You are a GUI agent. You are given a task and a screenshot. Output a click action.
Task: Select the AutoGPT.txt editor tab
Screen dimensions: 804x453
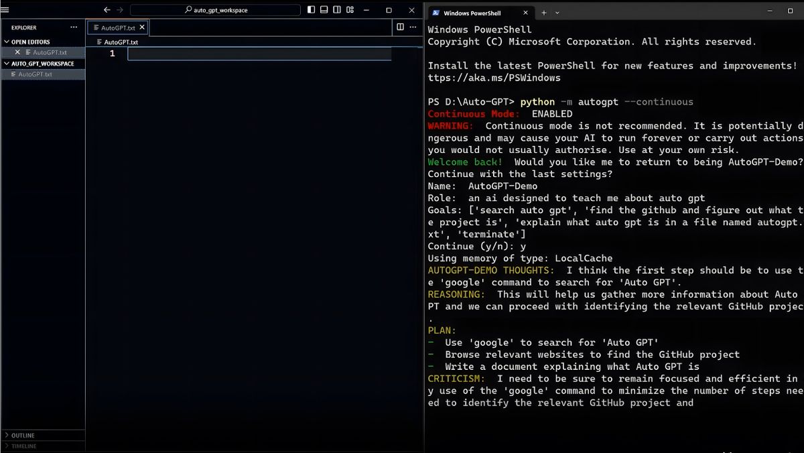(x=116, y=27)
